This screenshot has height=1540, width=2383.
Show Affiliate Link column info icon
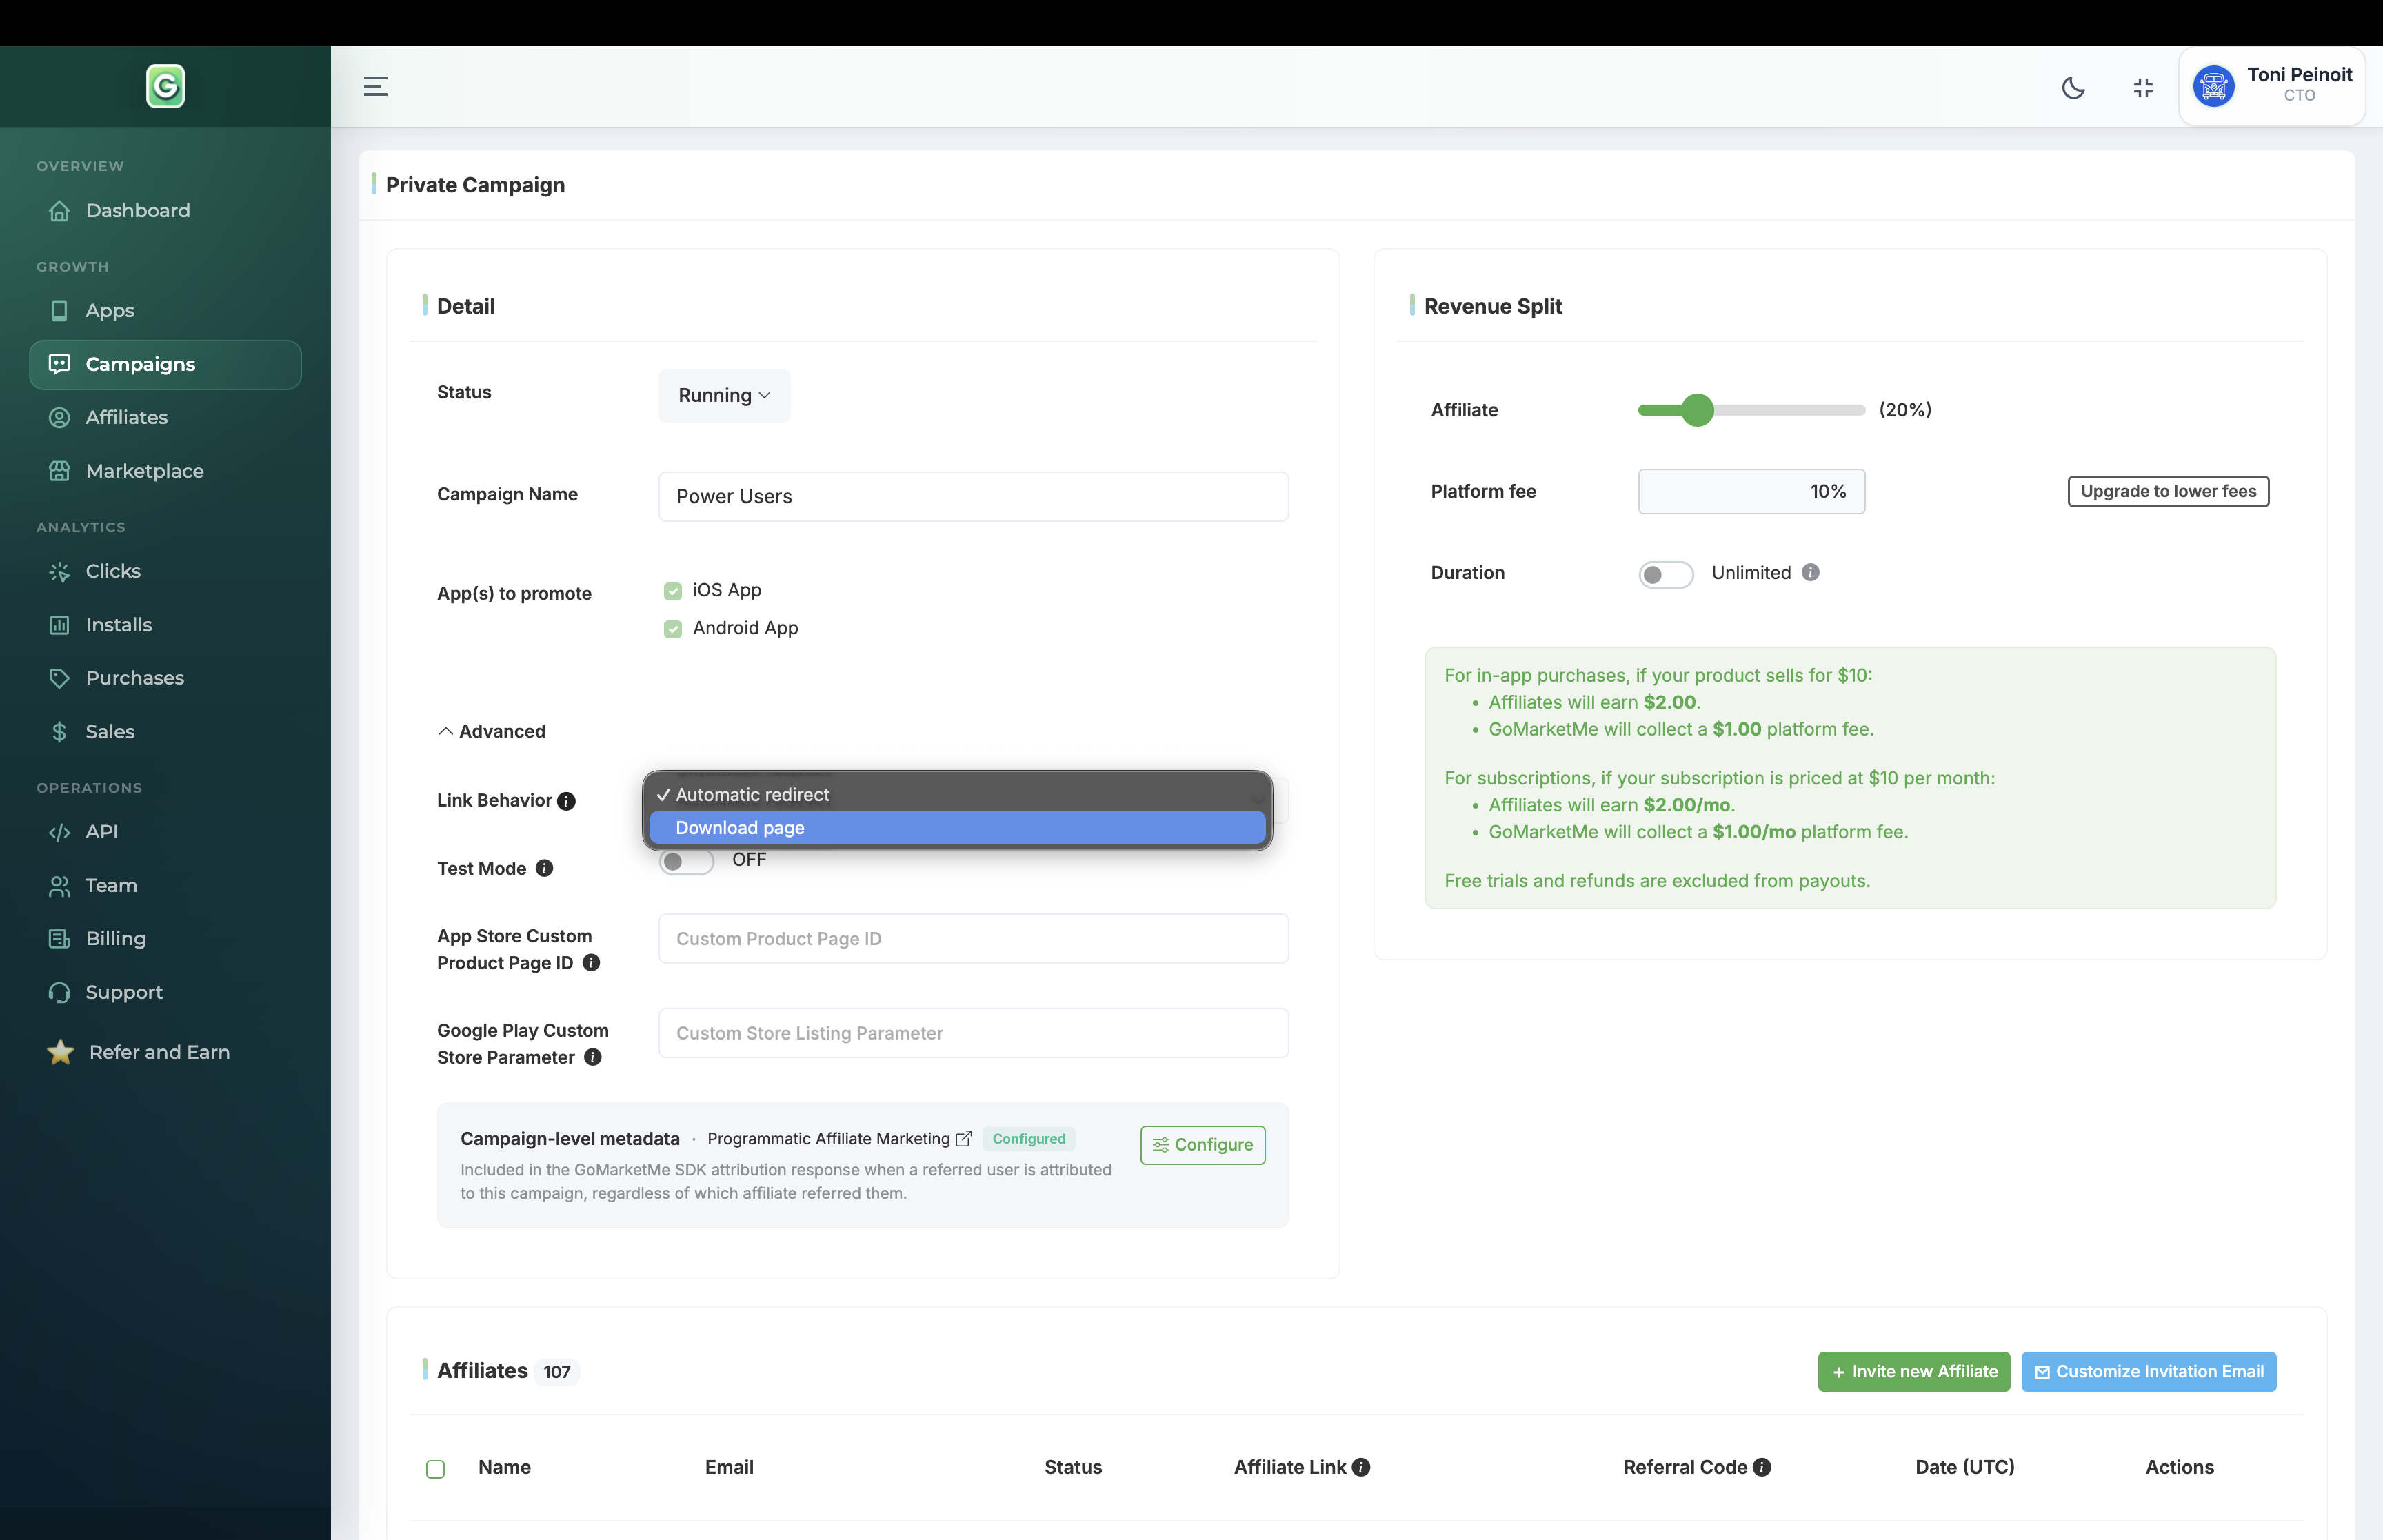pyautogui.click(x=1361, y=1467)
